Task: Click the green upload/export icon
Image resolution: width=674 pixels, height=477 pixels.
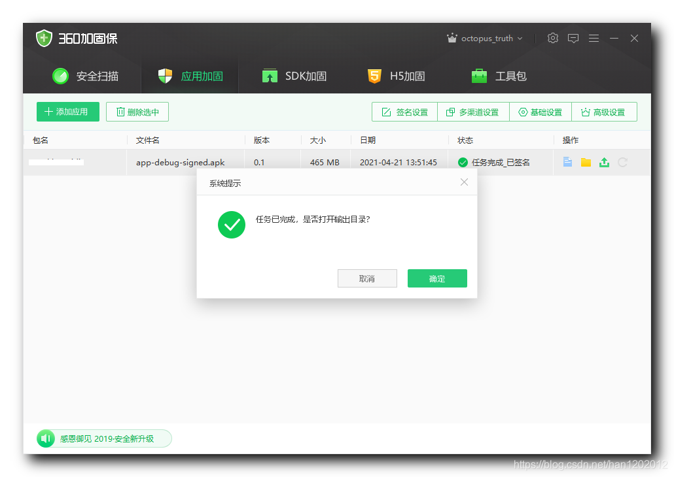Action: tap(604, 162)
